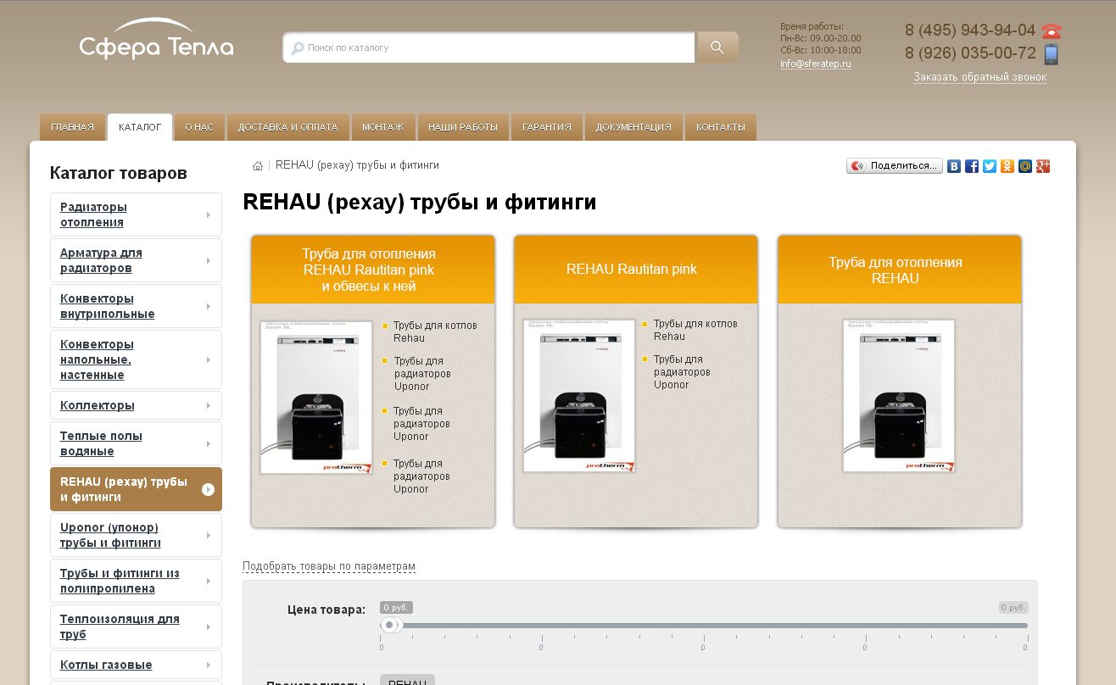Viewport: 1116px width, 685px height.
Task: Click phone number 8 (926) 035-00-72
Action: pyautogui.click(x=970, y=53)
